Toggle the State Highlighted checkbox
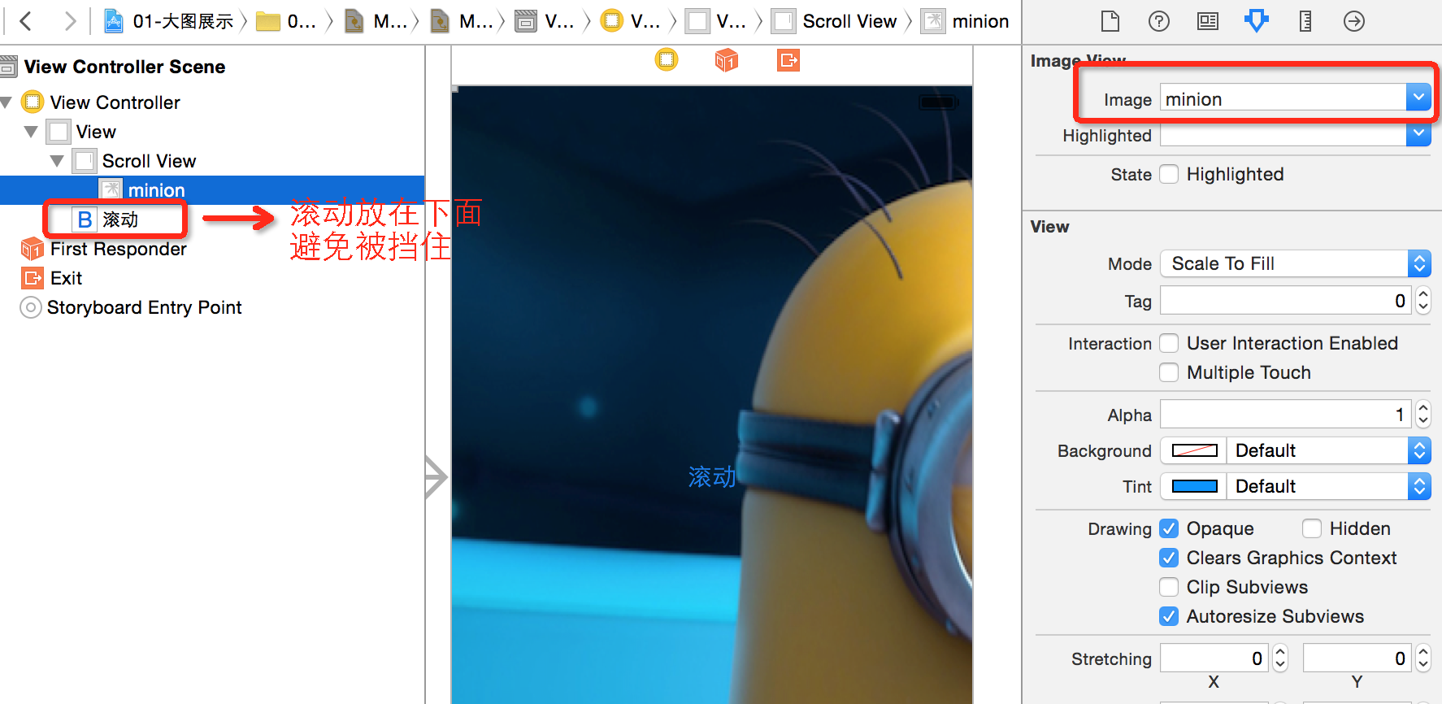 click(1169, 174)
